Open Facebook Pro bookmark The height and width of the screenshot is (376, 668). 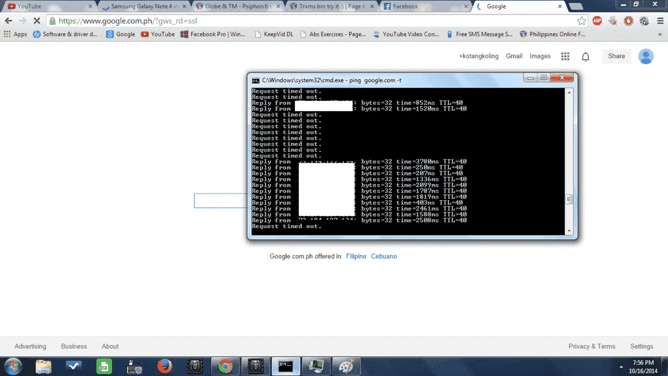(213, 34)
